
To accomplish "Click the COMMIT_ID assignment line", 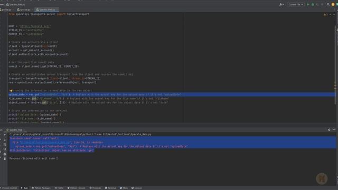I will (x=26, y=34).
